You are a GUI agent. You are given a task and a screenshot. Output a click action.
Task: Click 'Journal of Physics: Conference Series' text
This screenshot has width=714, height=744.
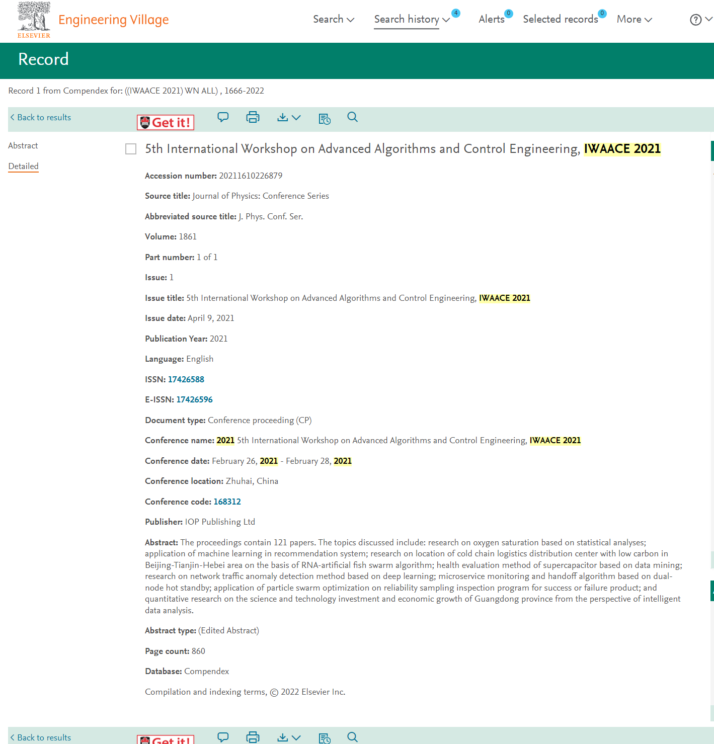coord(261,196)
